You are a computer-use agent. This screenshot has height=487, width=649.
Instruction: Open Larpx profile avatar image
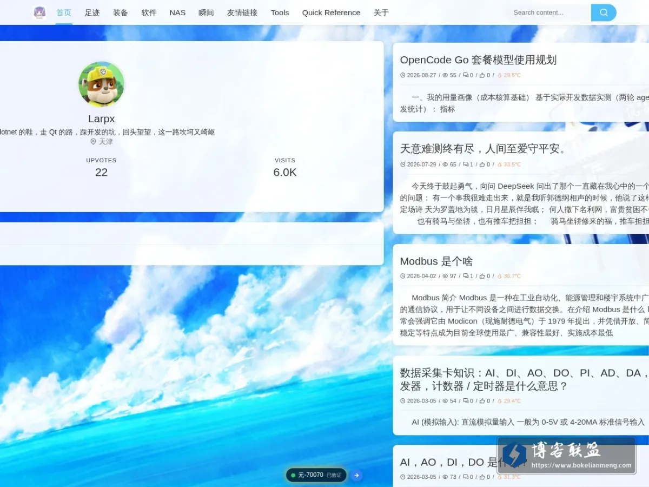[102, 84]
